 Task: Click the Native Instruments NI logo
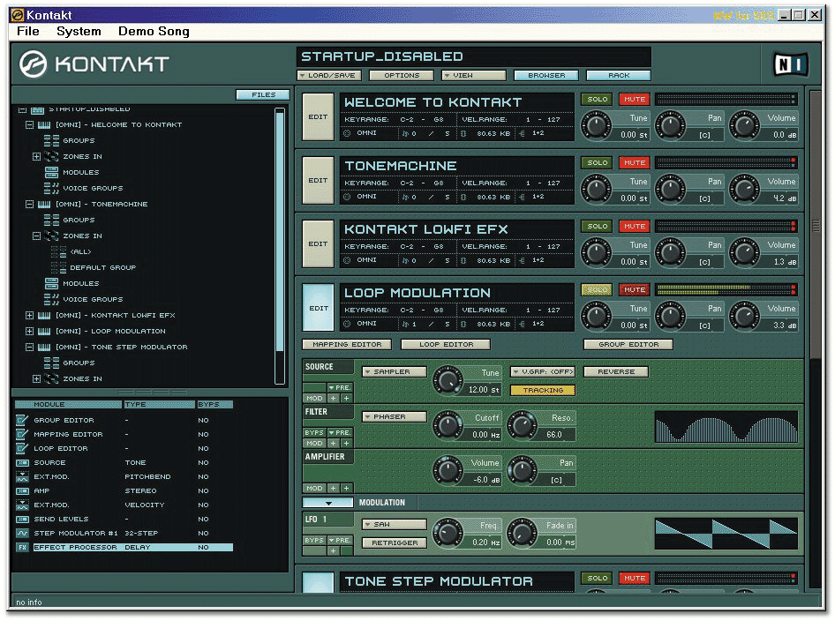click(788, 64)
